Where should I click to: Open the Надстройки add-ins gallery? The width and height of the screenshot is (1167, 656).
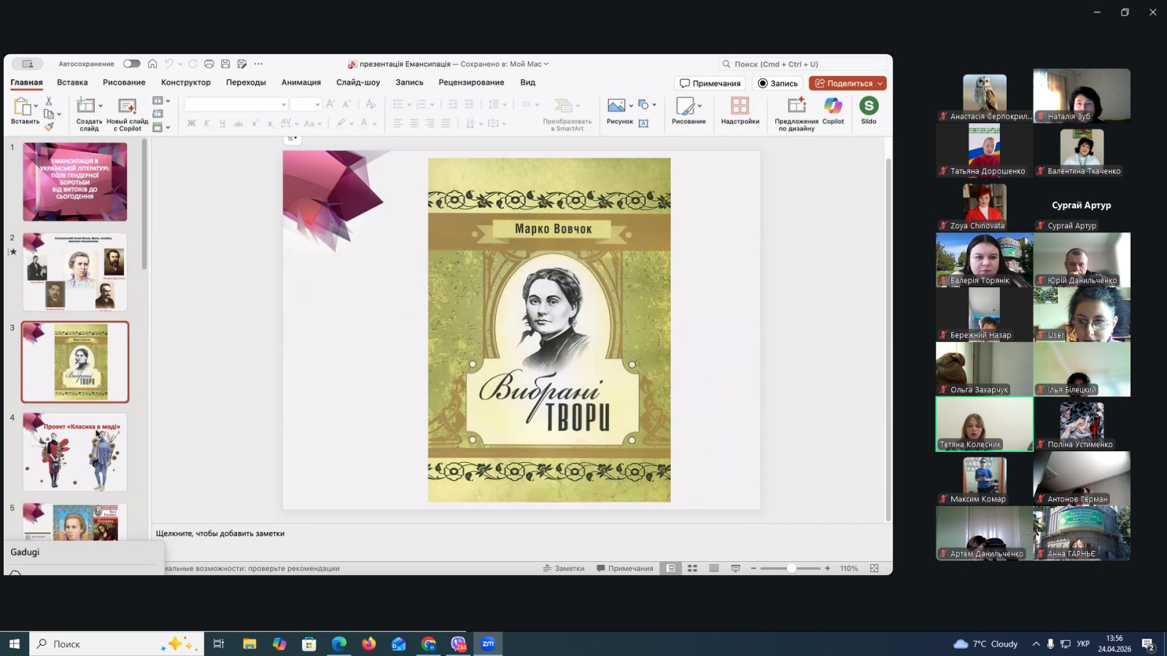pyautogui.click(x=740, y=111)
